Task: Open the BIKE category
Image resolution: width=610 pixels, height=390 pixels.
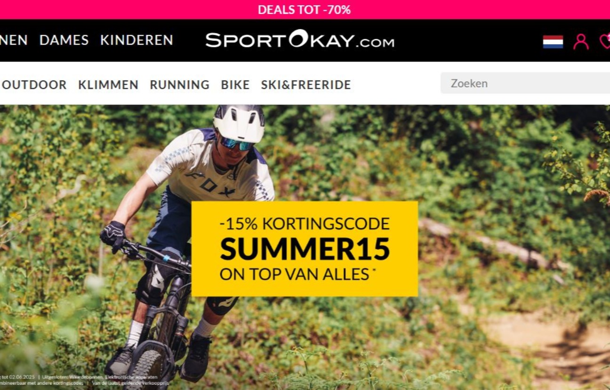Action: pyautogui.click(x=235, y=85)
